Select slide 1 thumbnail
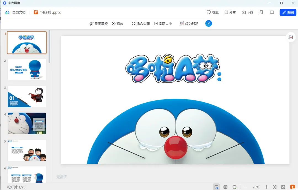The width and height of the screenshot is (298, 190). 27,42
